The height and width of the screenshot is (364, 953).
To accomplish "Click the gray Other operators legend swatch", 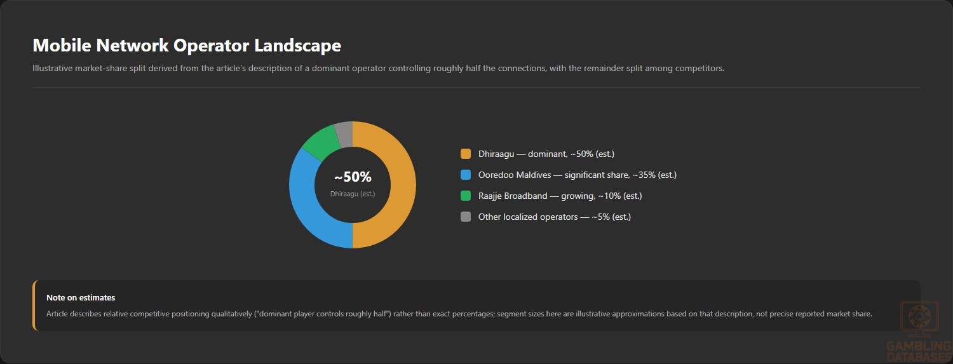I will coord(466,217).
